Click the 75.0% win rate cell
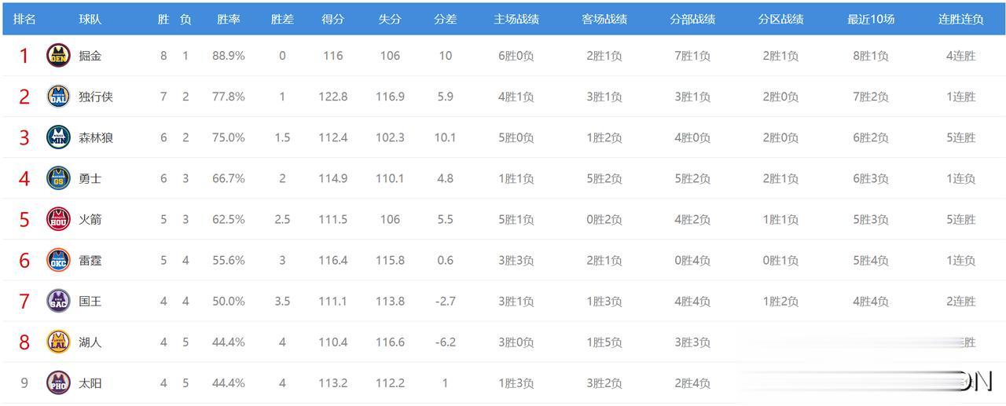The width and height of the screenshot is (1006, 406). tap(229, 137)
